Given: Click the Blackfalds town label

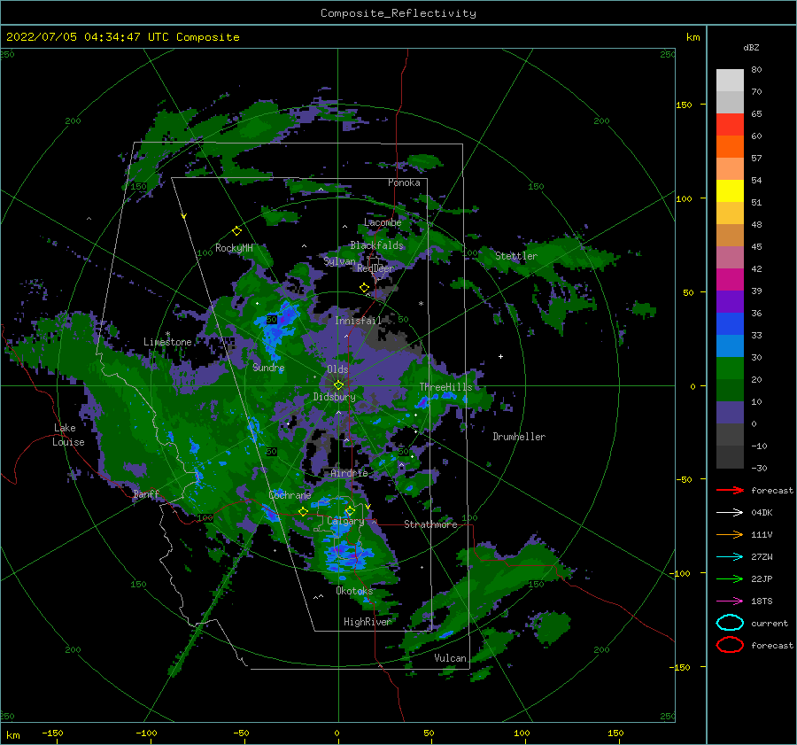Looking at the screenshot, I should click(376, 245).
